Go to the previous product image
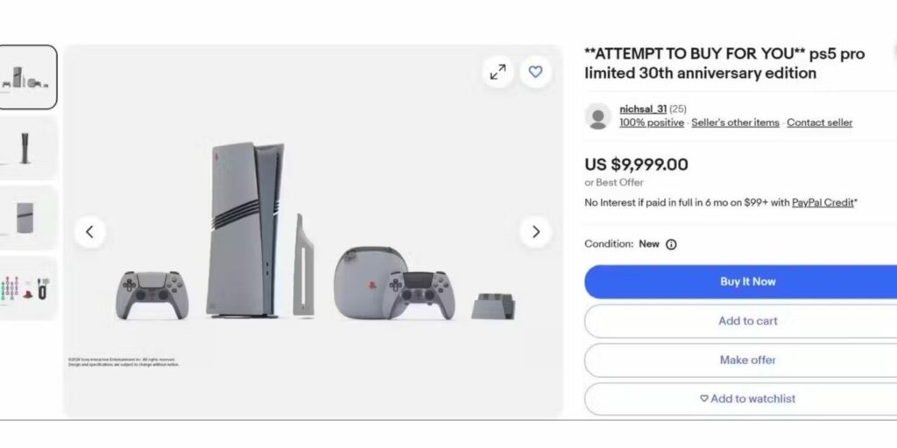 tap(90, 232)
